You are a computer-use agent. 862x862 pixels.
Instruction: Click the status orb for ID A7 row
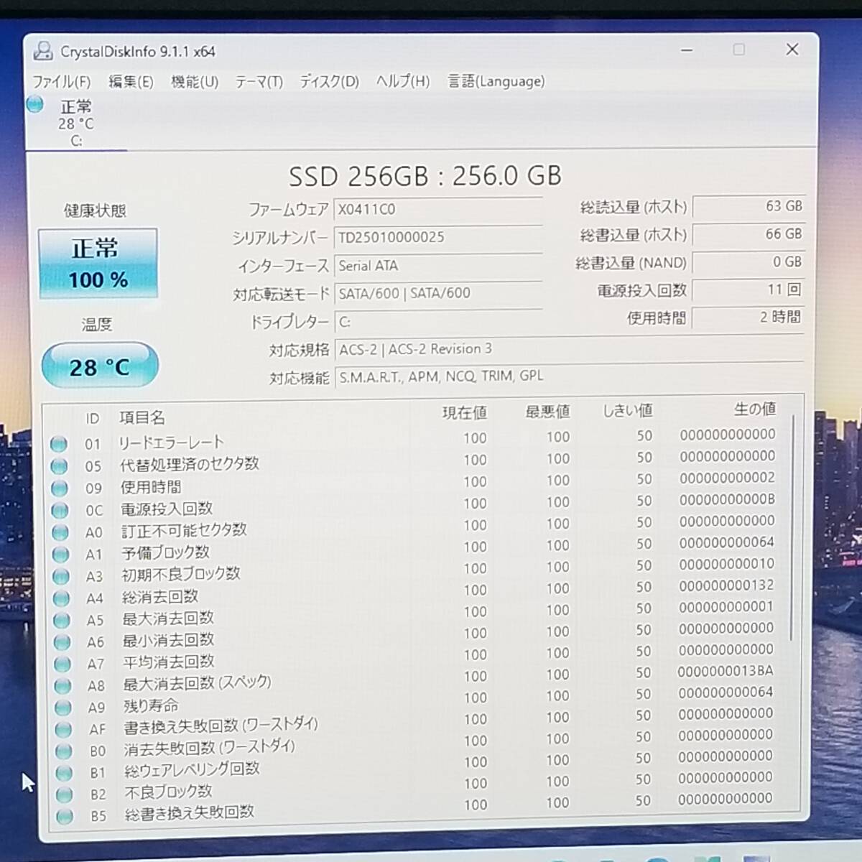coord(62,664)
